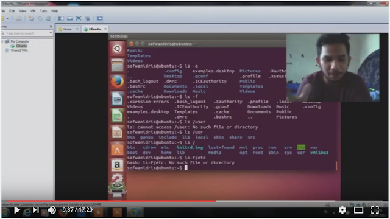The height and width of the screenshot is (219, 390).
Task: Click the 'initrd.img' entry in terminal
Action: coord(190,147)
